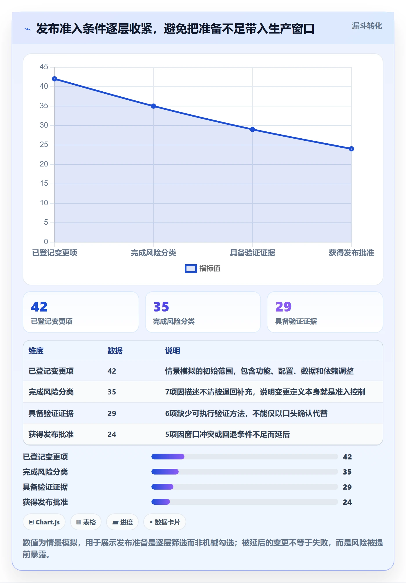Click the 数据 column header
406x583 pixels.
tap(115, 351)
